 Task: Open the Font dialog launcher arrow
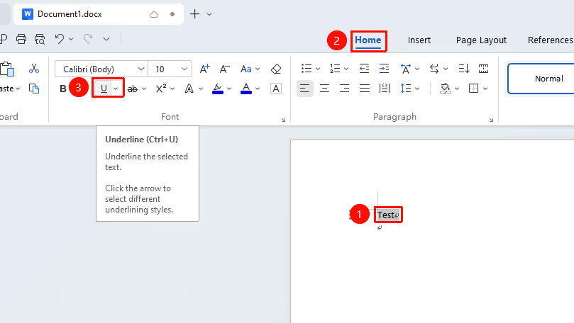[x=283, y=120]
